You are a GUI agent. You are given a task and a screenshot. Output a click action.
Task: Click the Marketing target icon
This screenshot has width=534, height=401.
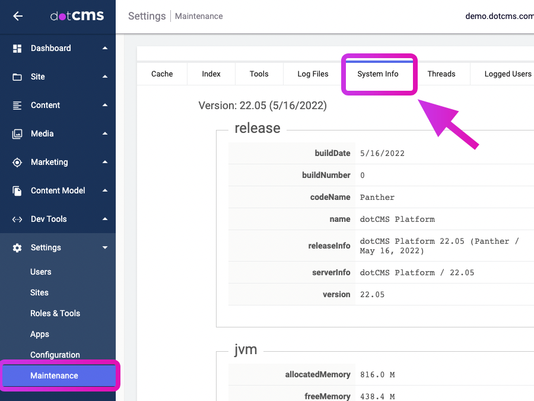[x=17, y=163]
